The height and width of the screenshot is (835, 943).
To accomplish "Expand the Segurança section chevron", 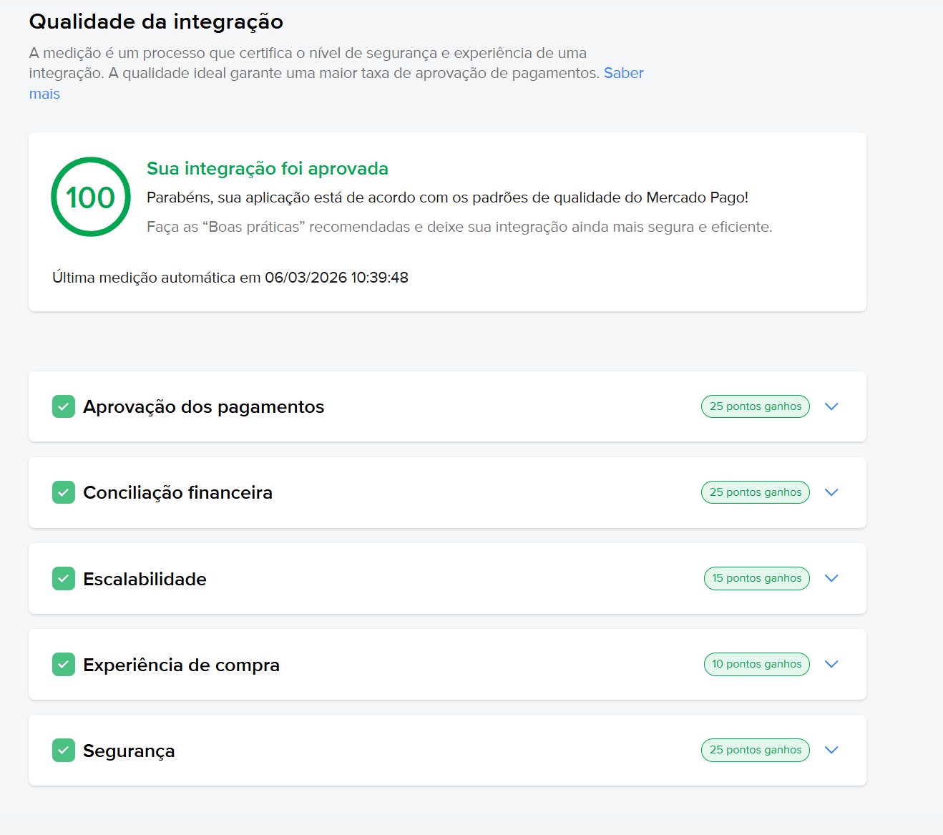I will point(831,750).
